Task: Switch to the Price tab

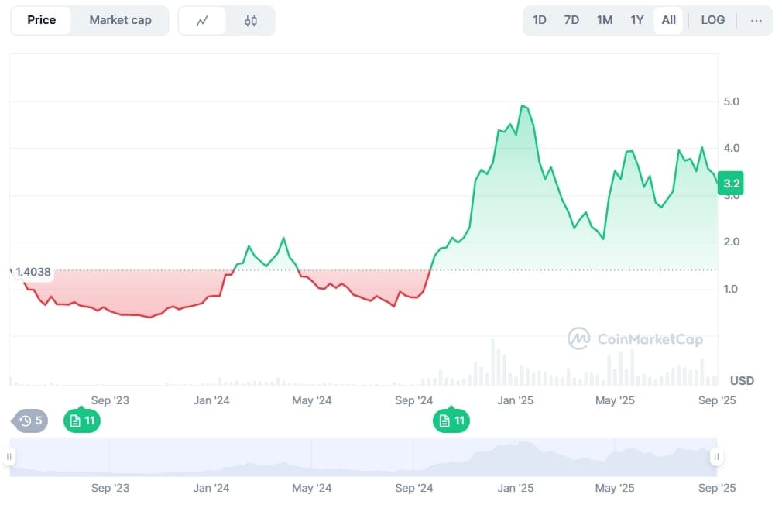Action: pos(41,20)
